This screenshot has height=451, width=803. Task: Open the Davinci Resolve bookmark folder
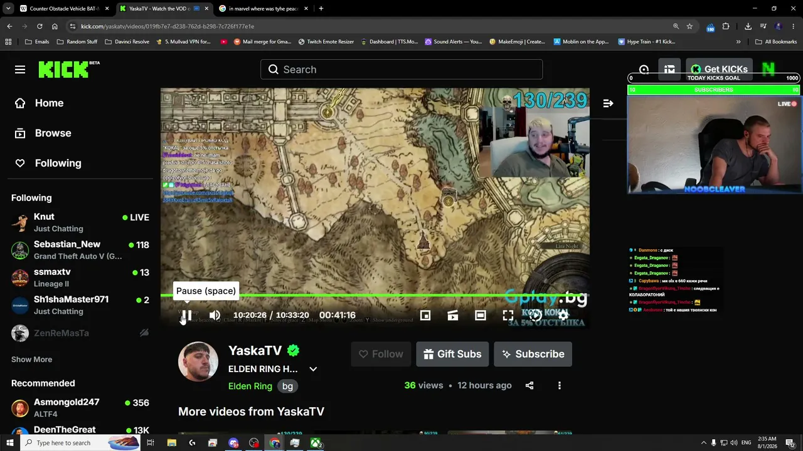127,42
